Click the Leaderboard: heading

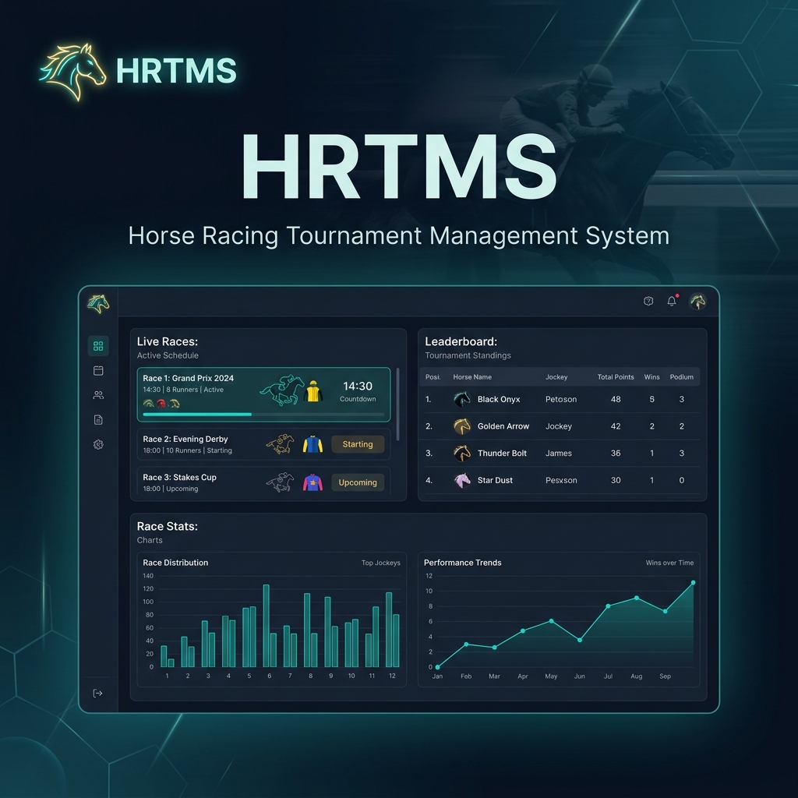461,341
